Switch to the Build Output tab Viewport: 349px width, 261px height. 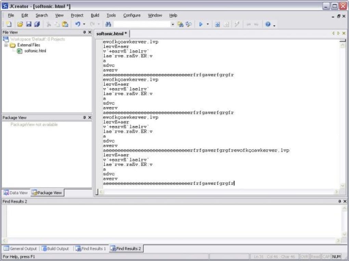(55, 249)
